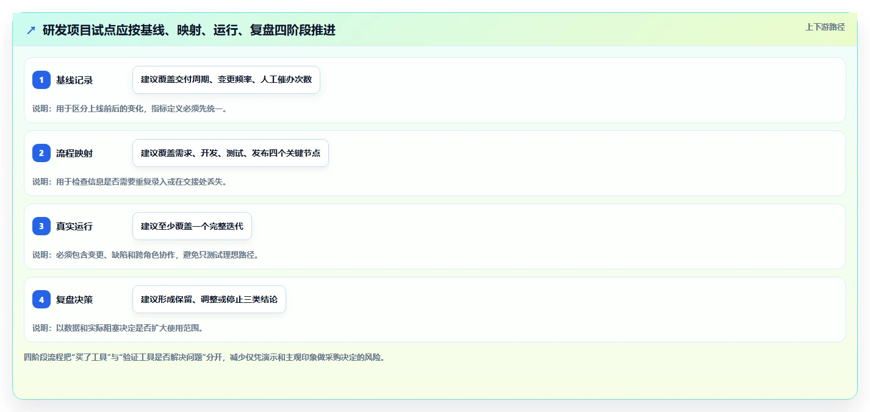The height and width of the screenshot is (412, 870).
Task: Click the 流程映射 step title
Action: [74, 153]
